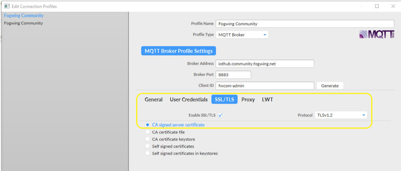This screenshot has width=401, height=171.
Task: Click the MQTT logo image
Action: click(377, 34)
